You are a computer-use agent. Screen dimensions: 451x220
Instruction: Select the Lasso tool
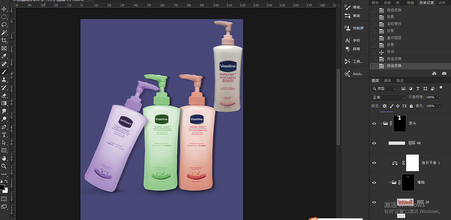[x=4, y=25]
